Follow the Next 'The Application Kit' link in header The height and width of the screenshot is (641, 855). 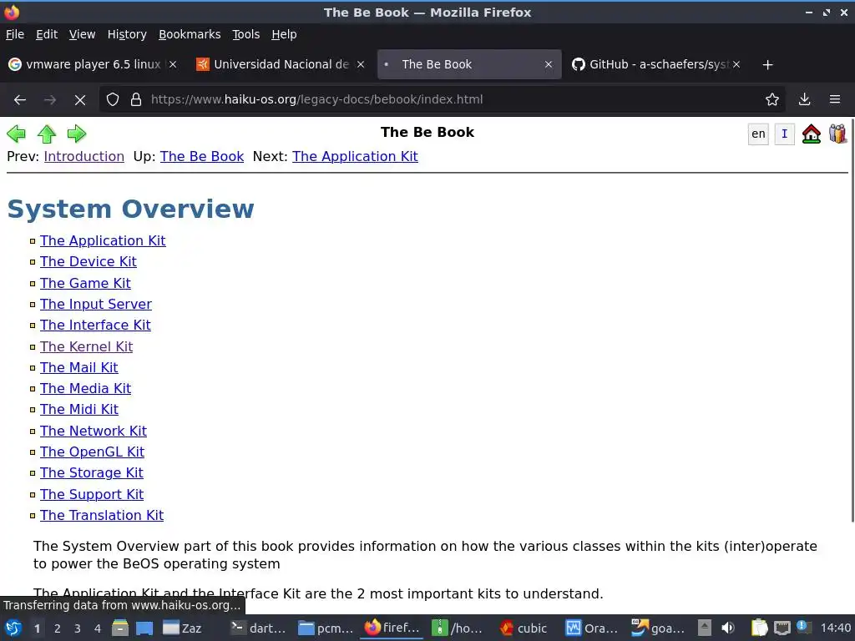pyautogui.click(x=355, y=156)
